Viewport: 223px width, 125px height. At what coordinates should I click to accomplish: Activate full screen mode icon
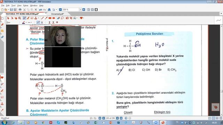[96, 10]
